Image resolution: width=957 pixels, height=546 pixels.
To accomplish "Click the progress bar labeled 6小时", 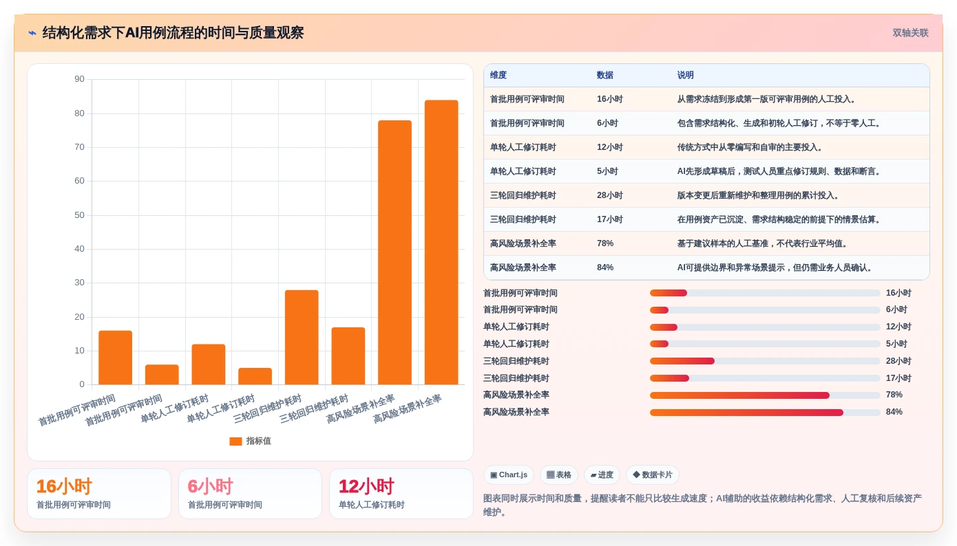I will point(765,310).
